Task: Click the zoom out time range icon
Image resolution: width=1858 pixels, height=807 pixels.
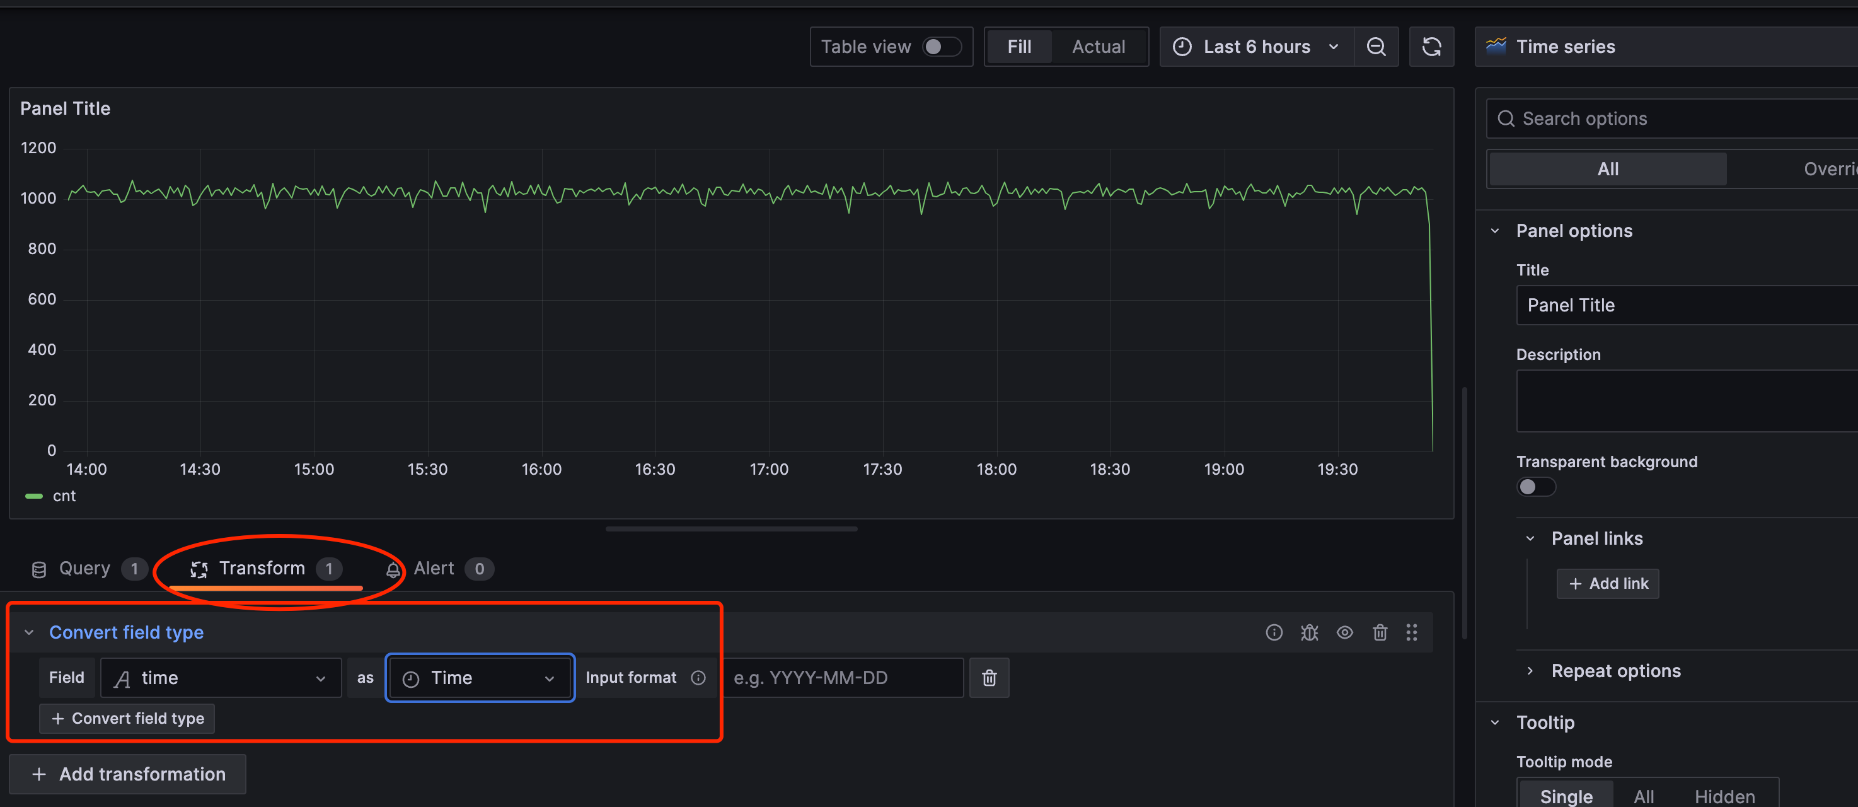Action: pyautogui.click(x=1375, y=47)
